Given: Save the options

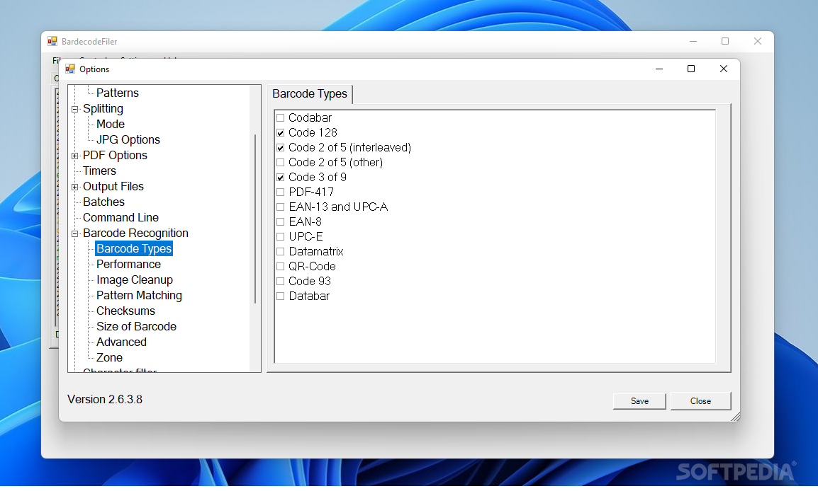Looking at the screenshot, I should click(x=639, y=401).
